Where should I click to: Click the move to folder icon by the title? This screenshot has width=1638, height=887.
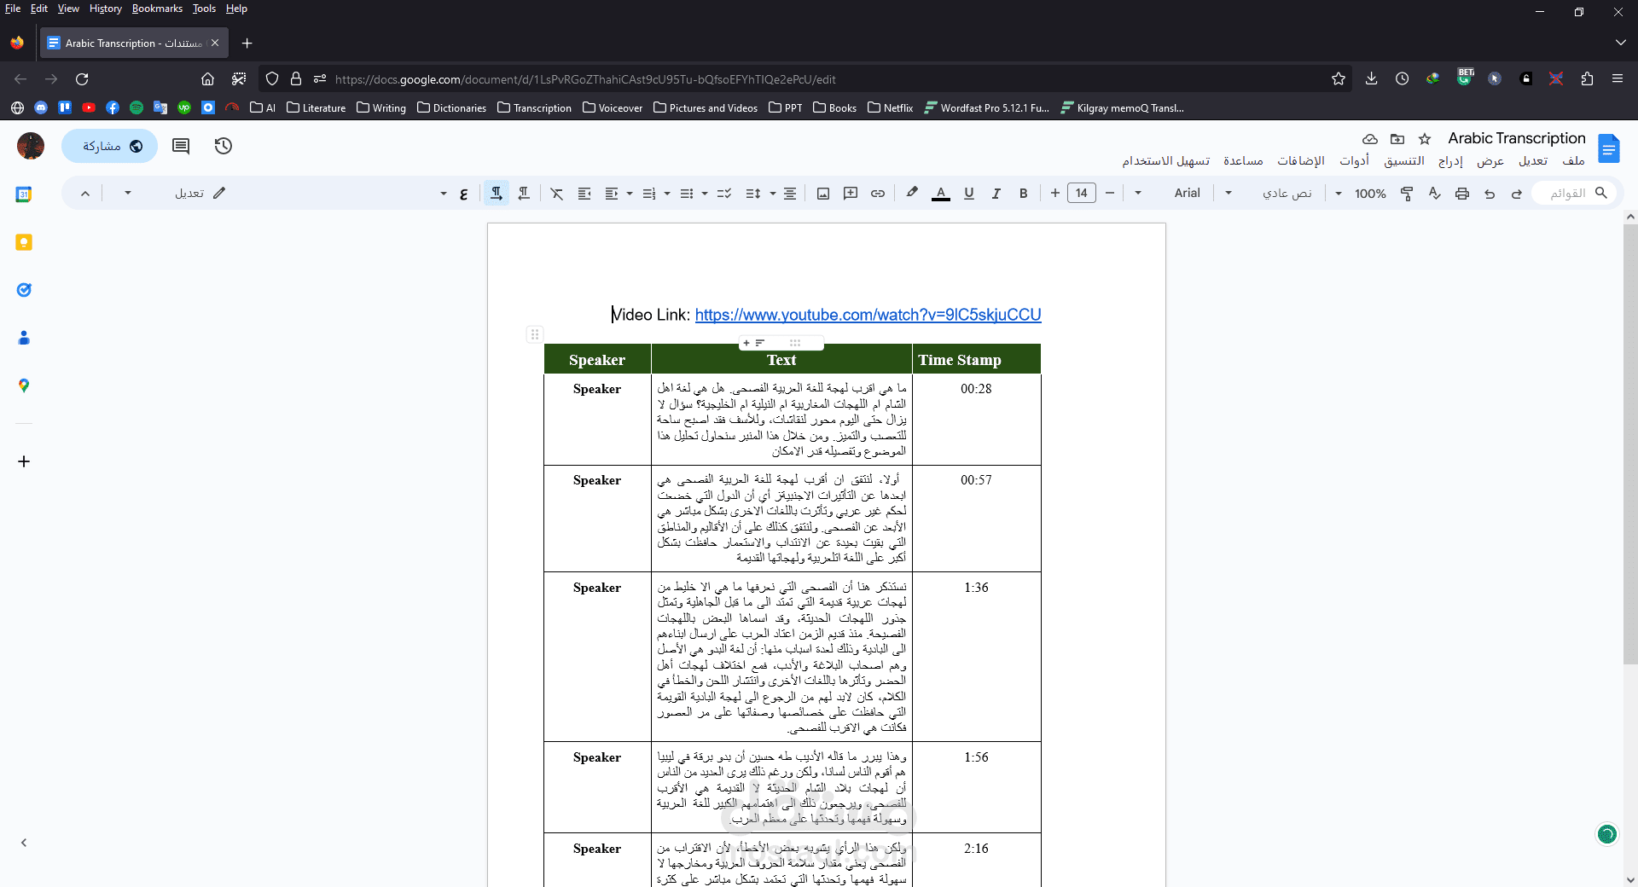pos(1397,139)
